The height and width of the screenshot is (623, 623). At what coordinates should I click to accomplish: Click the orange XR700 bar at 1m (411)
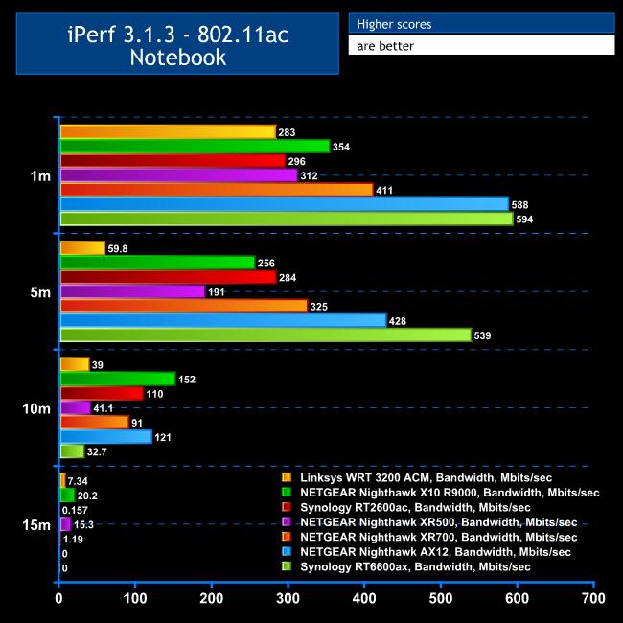click(x=217, y=190)
